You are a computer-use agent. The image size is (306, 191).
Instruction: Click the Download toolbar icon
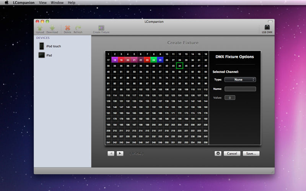(52, 29)
